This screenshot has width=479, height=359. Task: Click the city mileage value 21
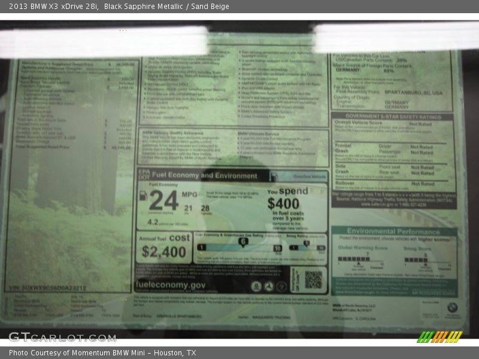tap(188, 208)
